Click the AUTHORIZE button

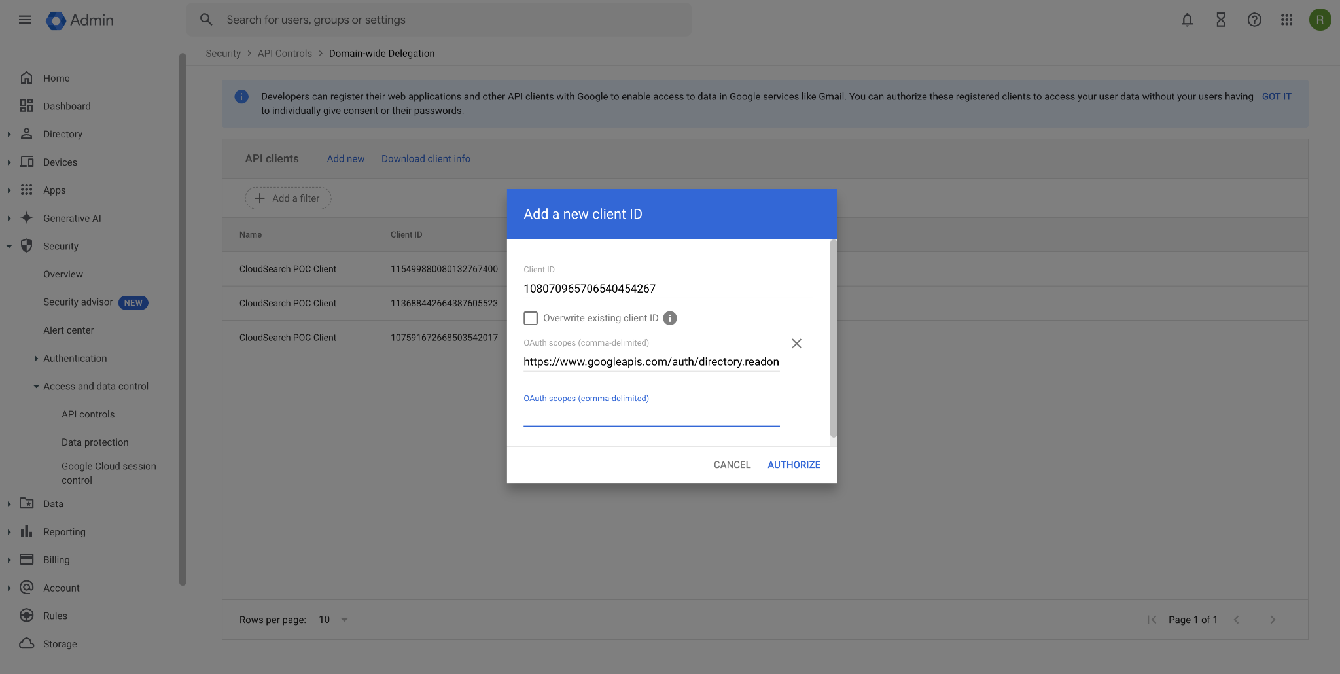click(793, 465)
